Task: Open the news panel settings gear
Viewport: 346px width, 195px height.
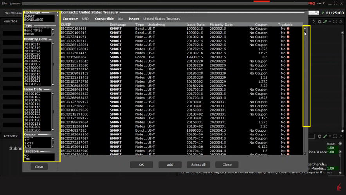Action: point(320,136)
